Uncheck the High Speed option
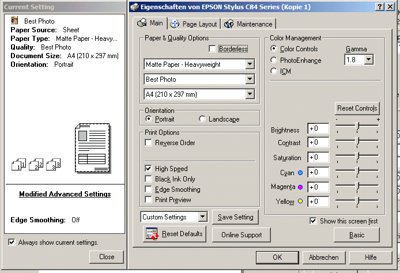Screen dimensions: 400x273 click(x=148, y=169)
